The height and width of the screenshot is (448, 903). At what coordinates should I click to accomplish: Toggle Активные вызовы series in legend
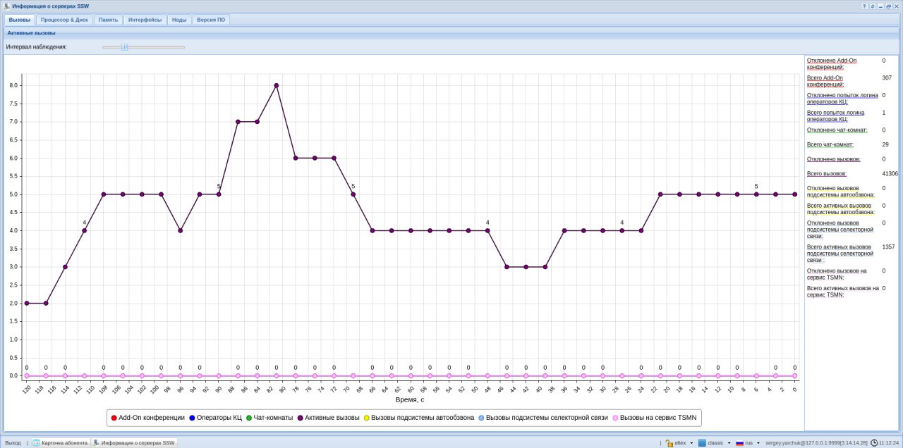pyautogui.click(x=329, y=418)
